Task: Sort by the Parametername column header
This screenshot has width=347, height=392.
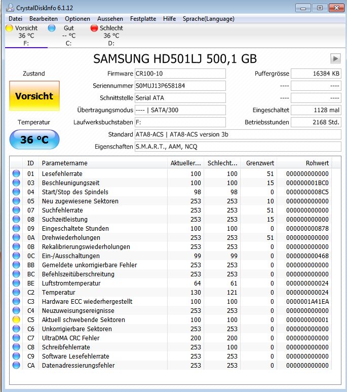Action: pos(103,163)
